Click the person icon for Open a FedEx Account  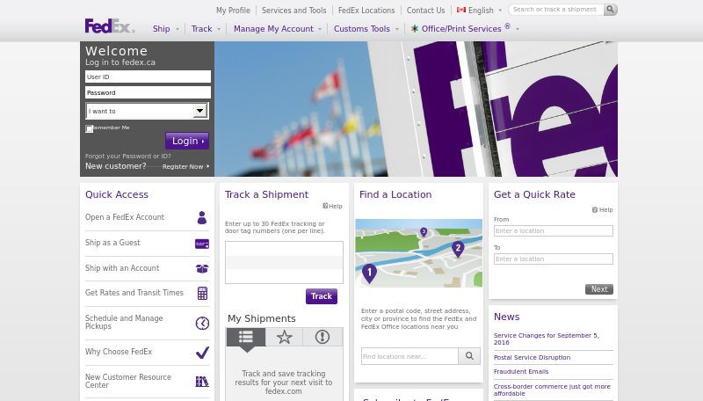(202, 217)
